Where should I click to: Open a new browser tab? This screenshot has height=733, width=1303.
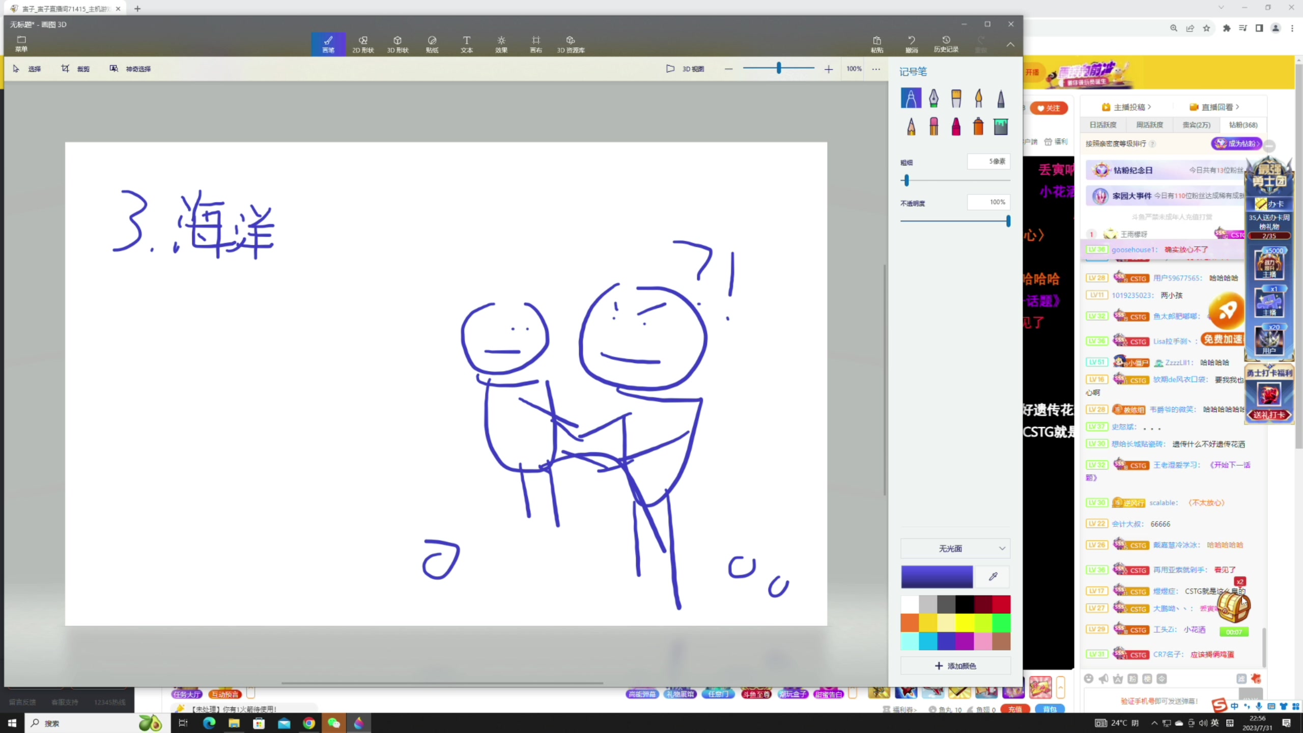(x=137, y=9)
